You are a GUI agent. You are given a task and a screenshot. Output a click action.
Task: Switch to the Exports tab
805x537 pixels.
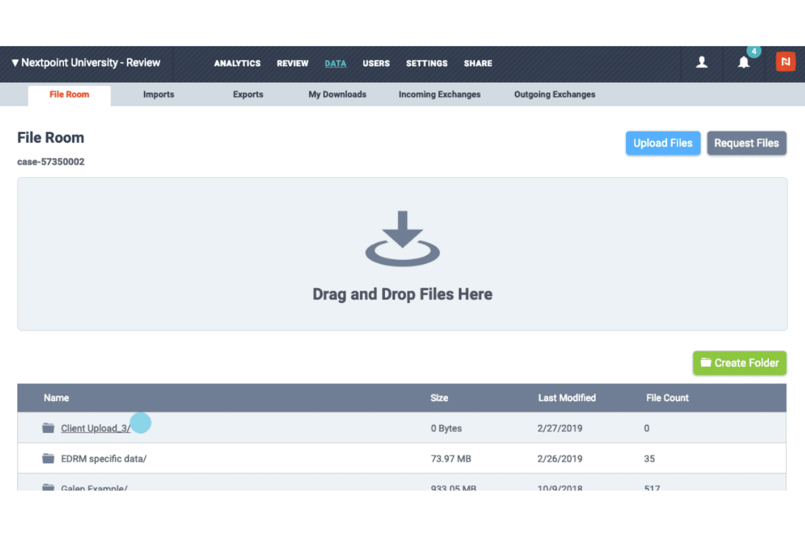tap(248, 95)
